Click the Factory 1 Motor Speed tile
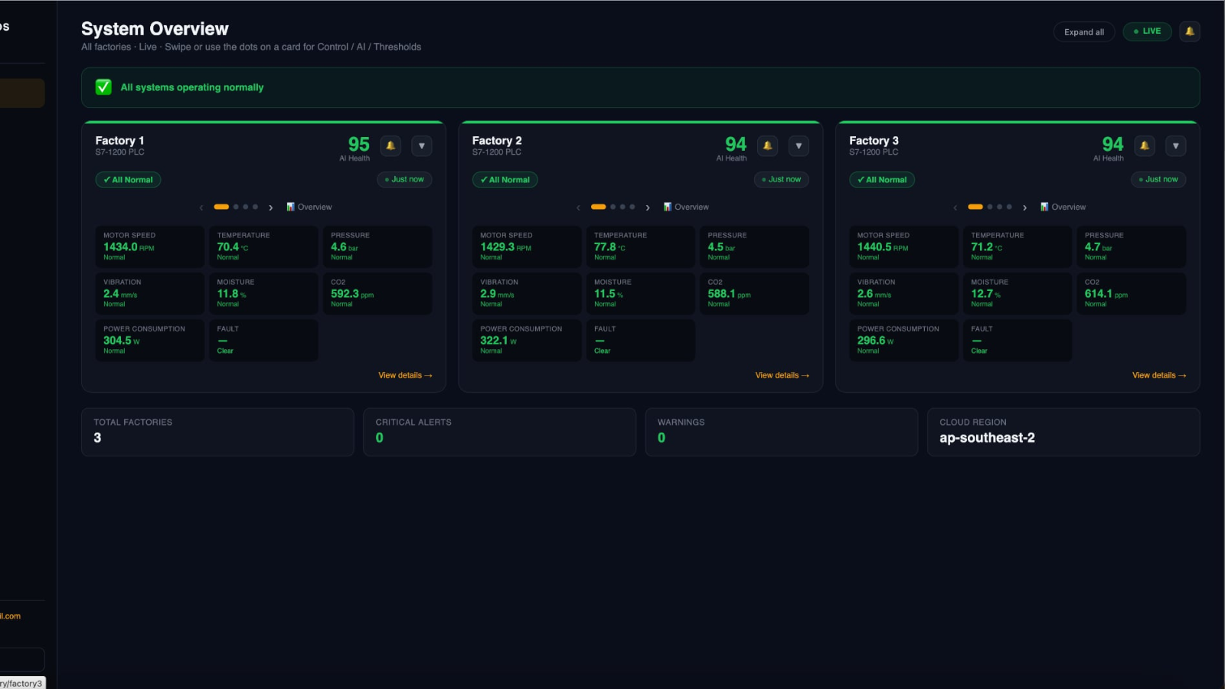Viewport: 1225px width, 689px height. [x=149, y=247]
